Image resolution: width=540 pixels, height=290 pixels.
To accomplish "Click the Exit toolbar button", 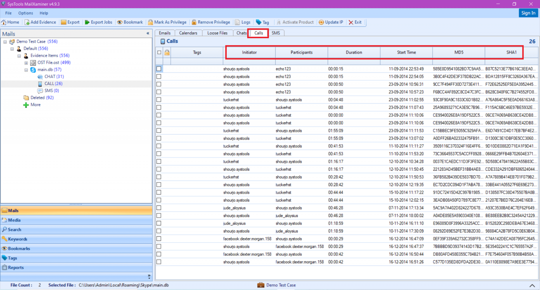I will 355,22.
